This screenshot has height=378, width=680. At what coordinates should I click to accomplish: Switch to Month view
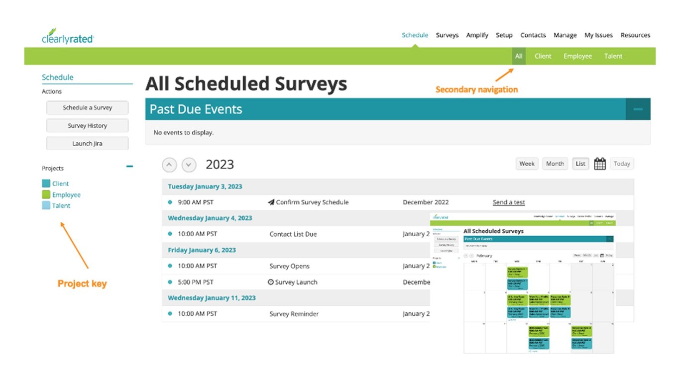[x=555, y=164]
